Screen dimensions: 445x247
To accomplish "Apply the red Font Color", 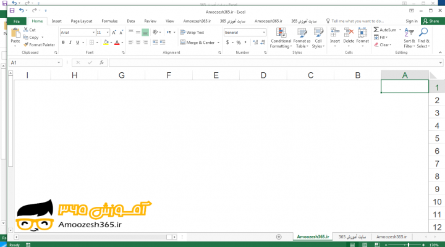I will [117, 42].
